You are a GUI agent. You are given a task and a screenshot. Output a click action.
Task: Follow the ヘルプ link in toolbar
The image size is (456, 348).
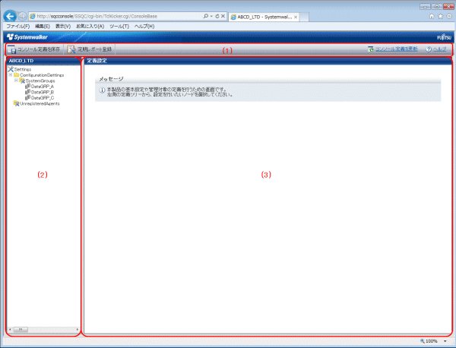click(x=439, y=49)
